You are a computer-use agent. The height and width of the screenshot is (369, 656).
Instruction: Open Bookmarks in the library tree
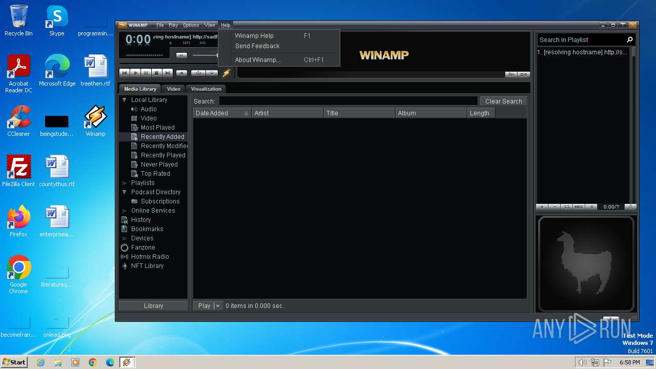(147, 229)
